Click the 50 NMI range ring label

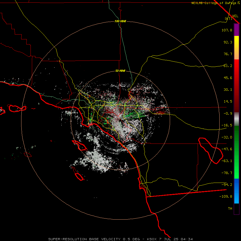click(x=120, y=71)
